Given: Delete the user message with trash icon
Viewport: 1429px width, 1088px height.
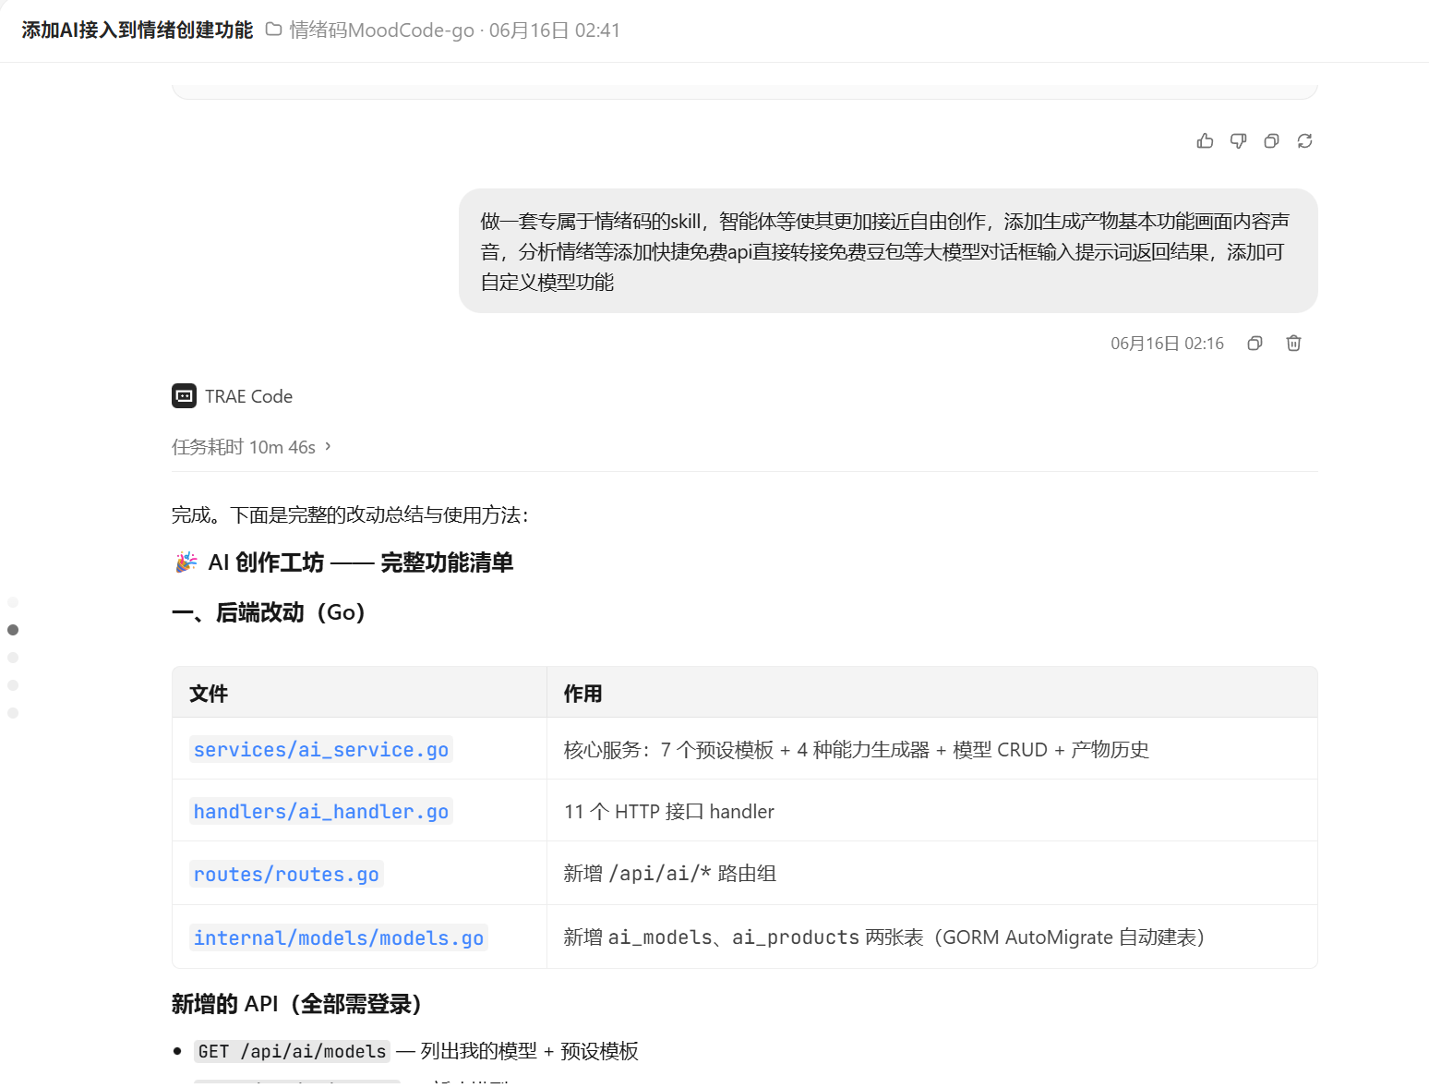Looking at the screenshot, I should point(1293,343).
